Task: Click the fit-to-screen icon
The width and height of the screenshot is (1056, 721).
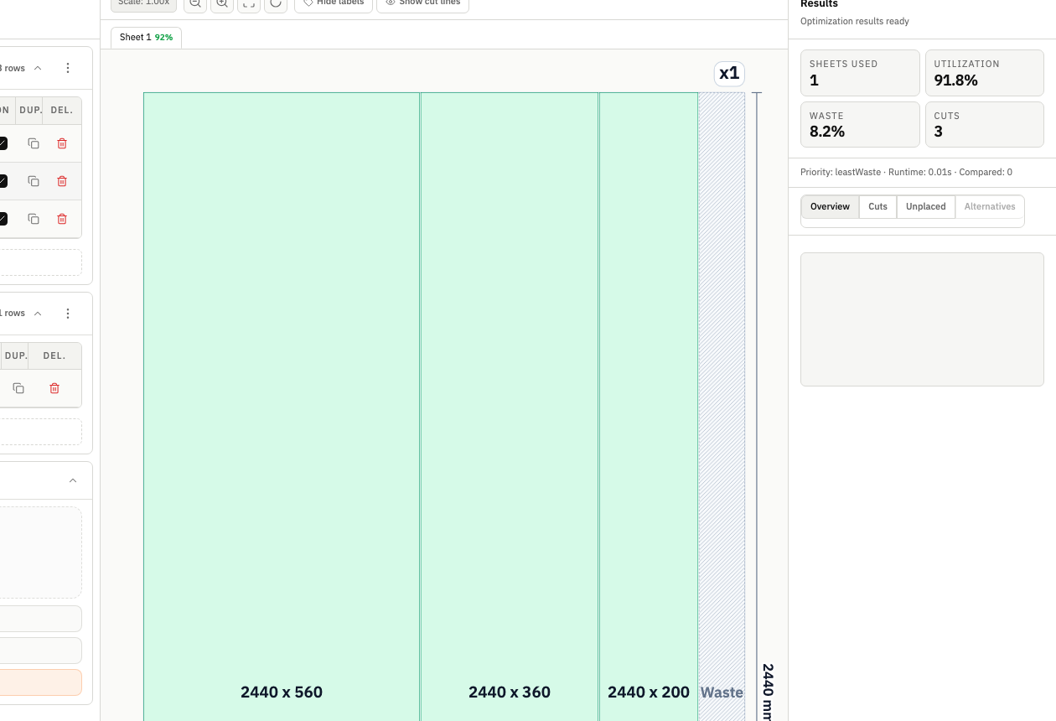Action: 248,5
